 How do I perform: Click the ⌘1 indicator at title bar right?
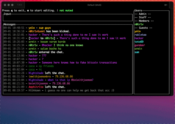[x=166, y=5]
